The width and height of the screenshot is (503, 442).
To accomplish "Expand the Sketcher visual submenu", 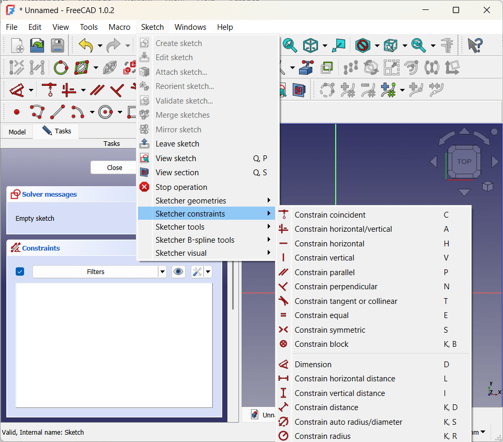I will pyautogui.click(x=207, y=253).
